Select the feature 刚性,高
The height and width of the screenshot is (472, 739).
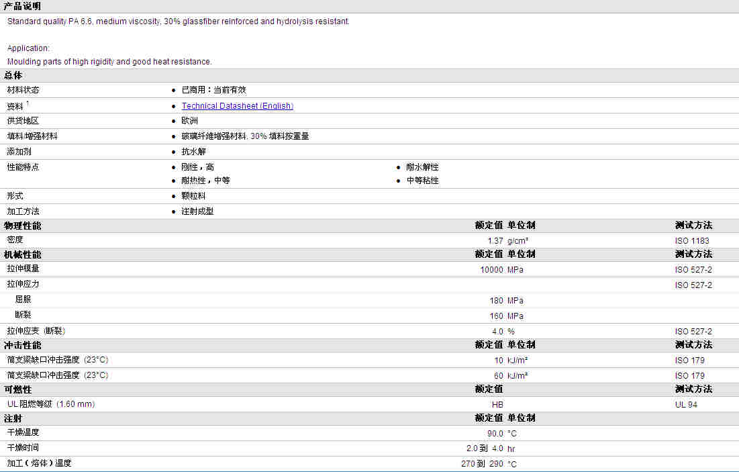point(198,167)
